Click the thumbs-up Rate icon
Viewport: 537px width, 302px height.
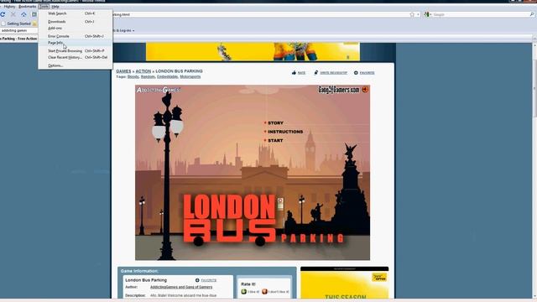pos(294,73)
